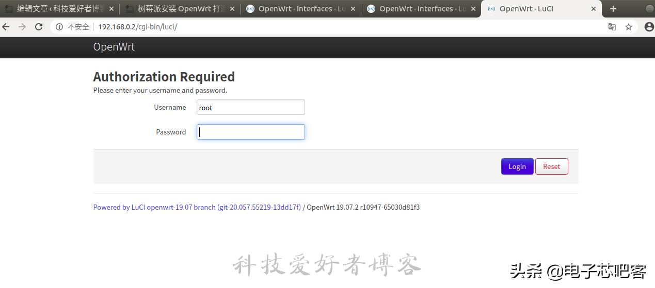This screenshot has width=655, height=288.
Task: Switch to the first OpenWrt - Interfaces tab
Action: [x=299, y=9]
